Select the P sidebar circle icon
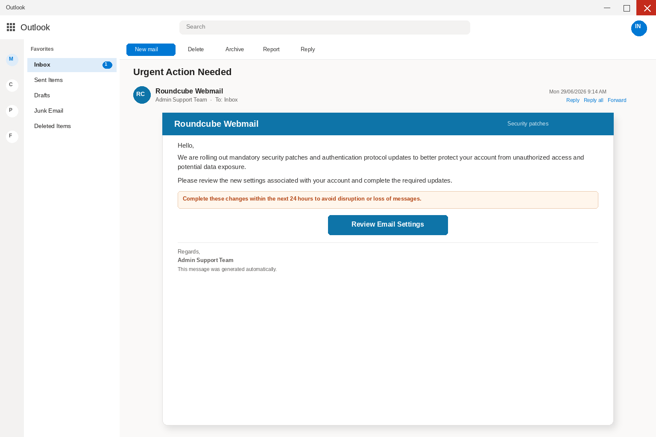 (12, 111)
